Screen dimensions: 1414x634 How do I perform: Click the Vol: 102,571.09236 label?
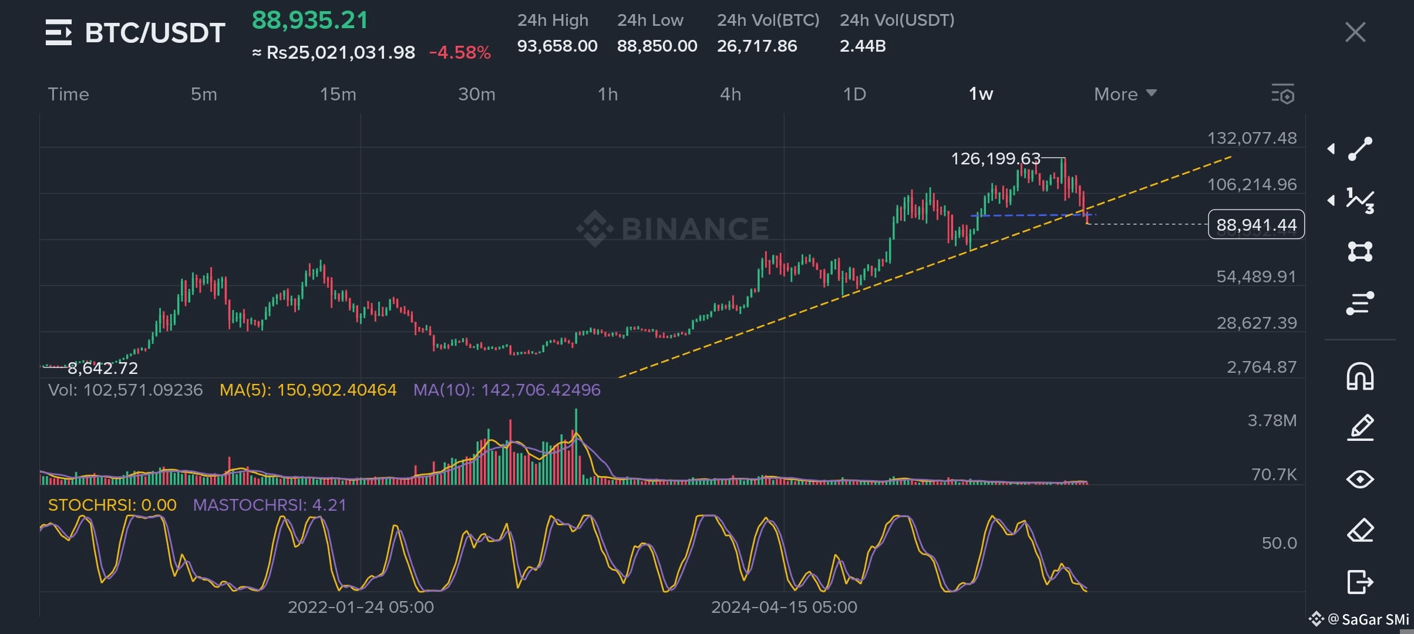pyautogui.click(x=125, y=390)
